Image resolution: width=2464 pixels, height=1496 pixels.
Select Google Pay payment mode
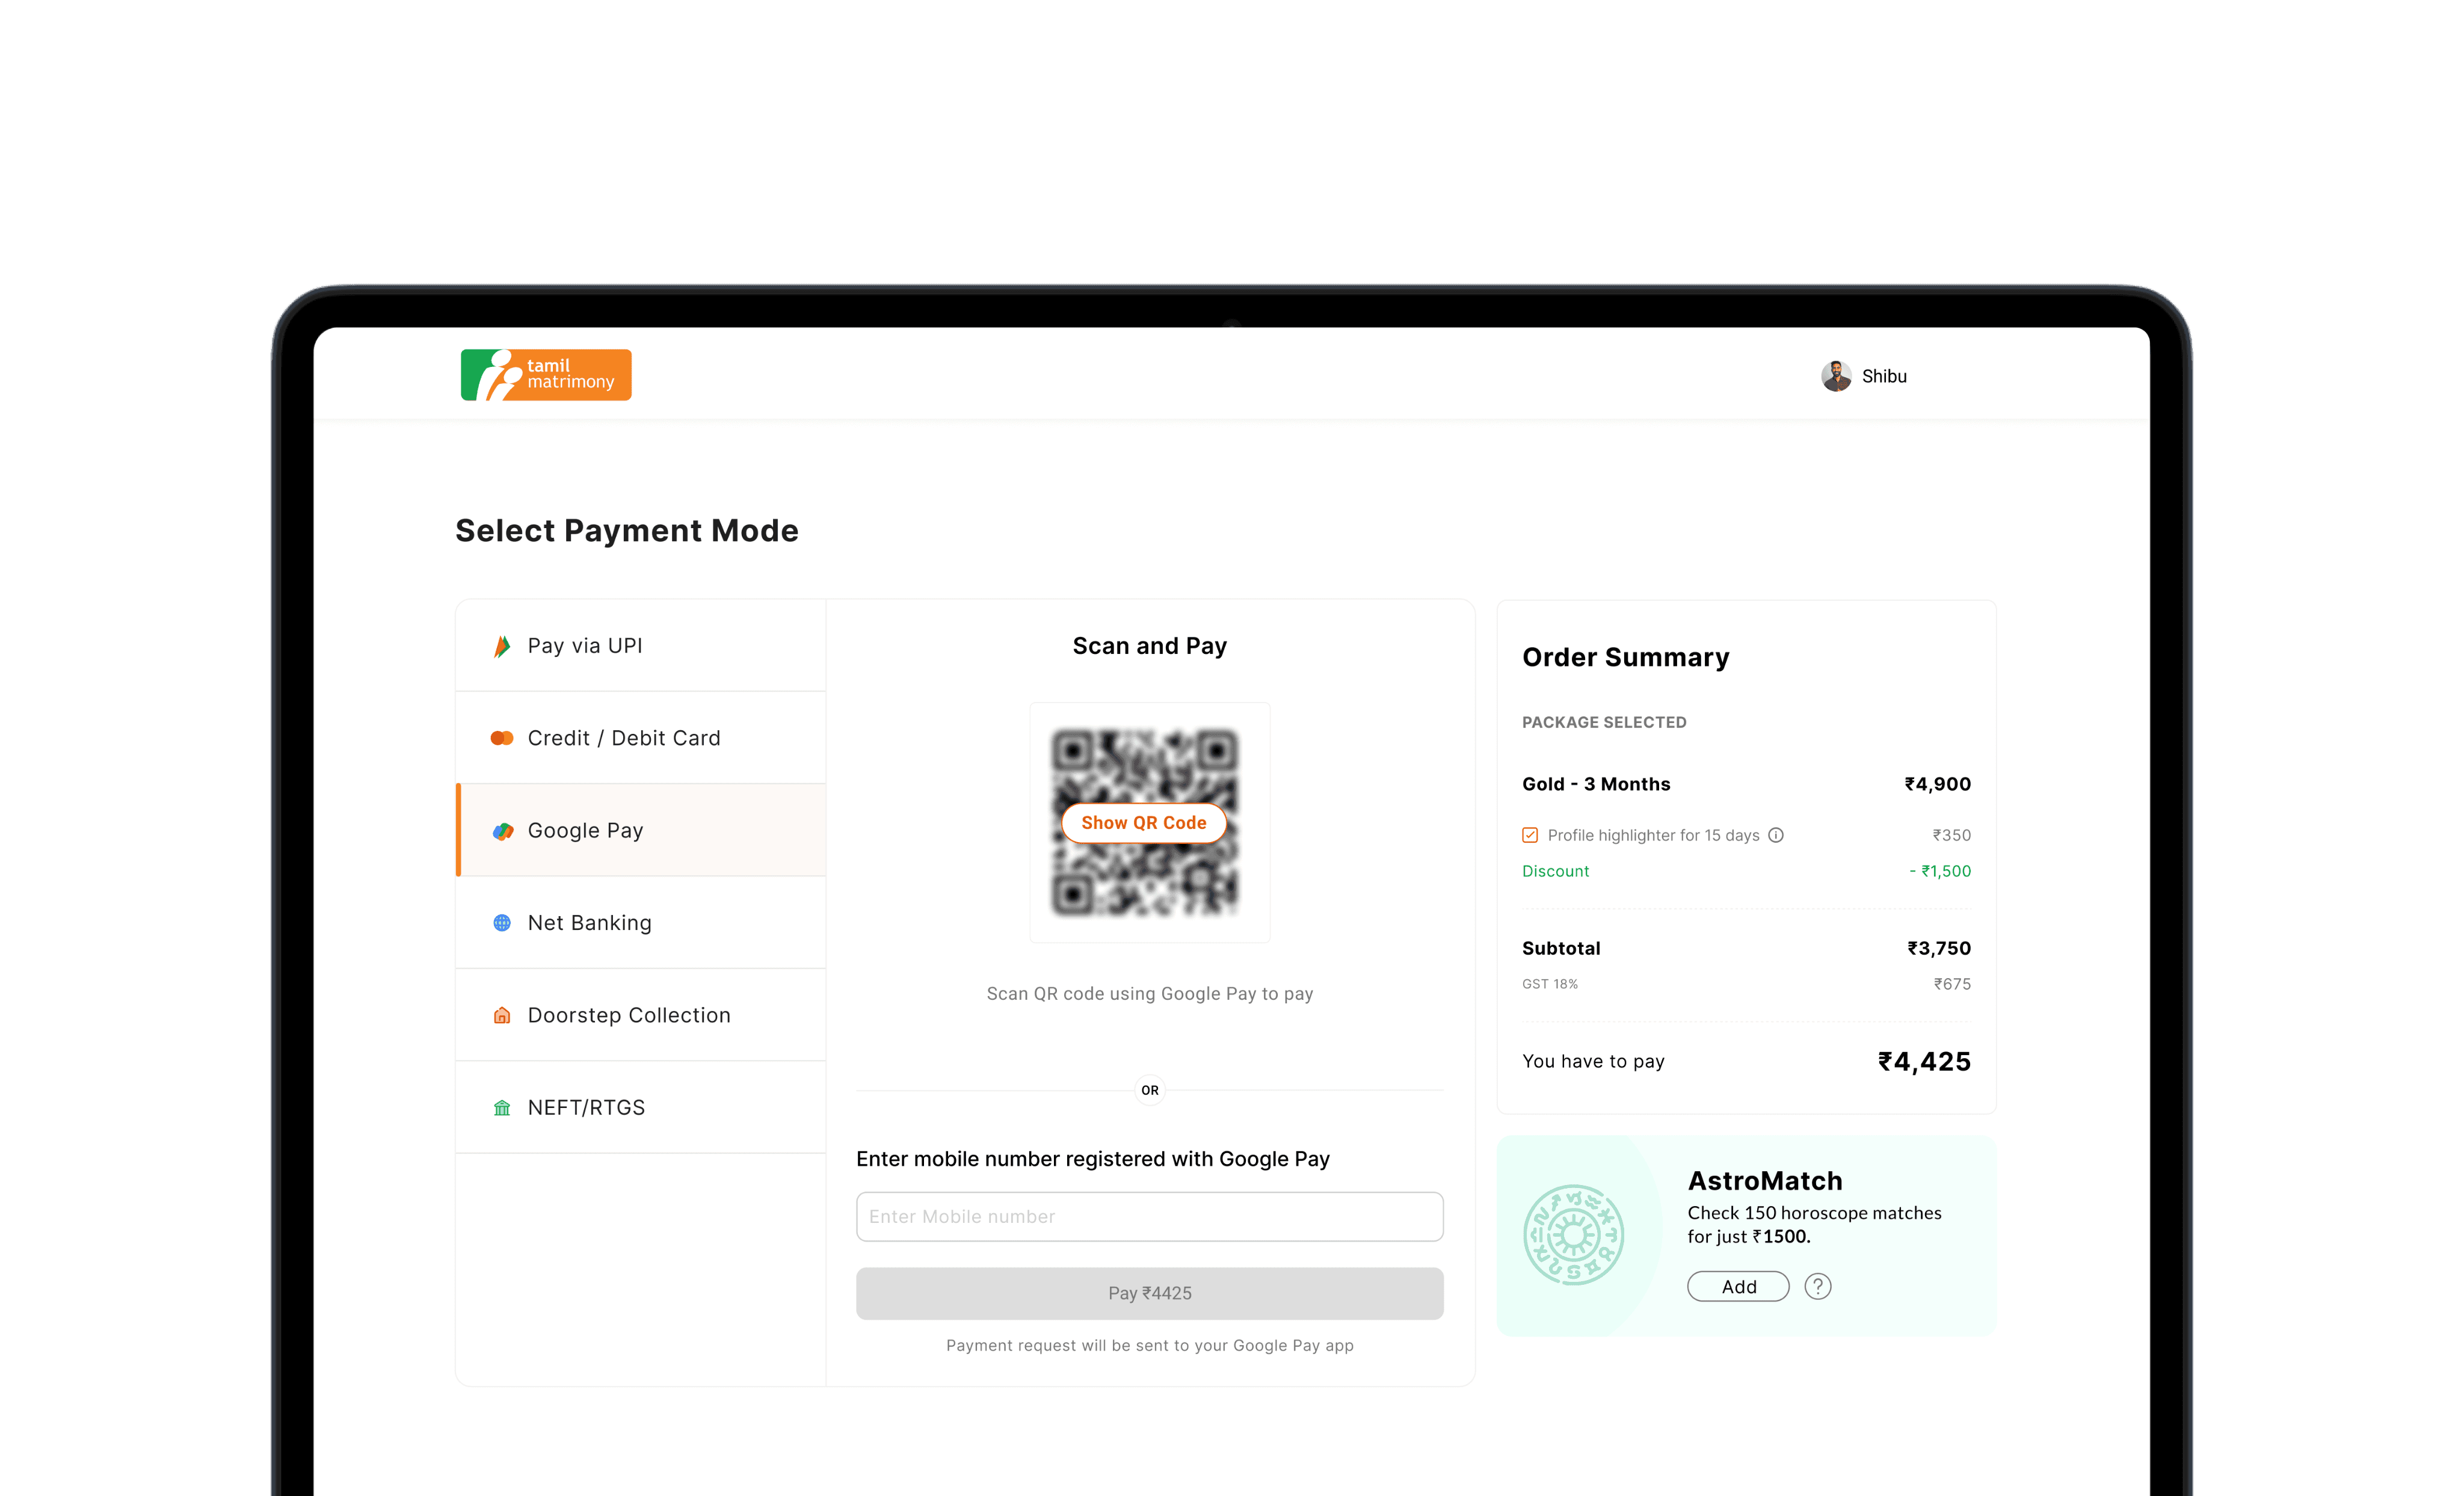[x=641, y=831]
